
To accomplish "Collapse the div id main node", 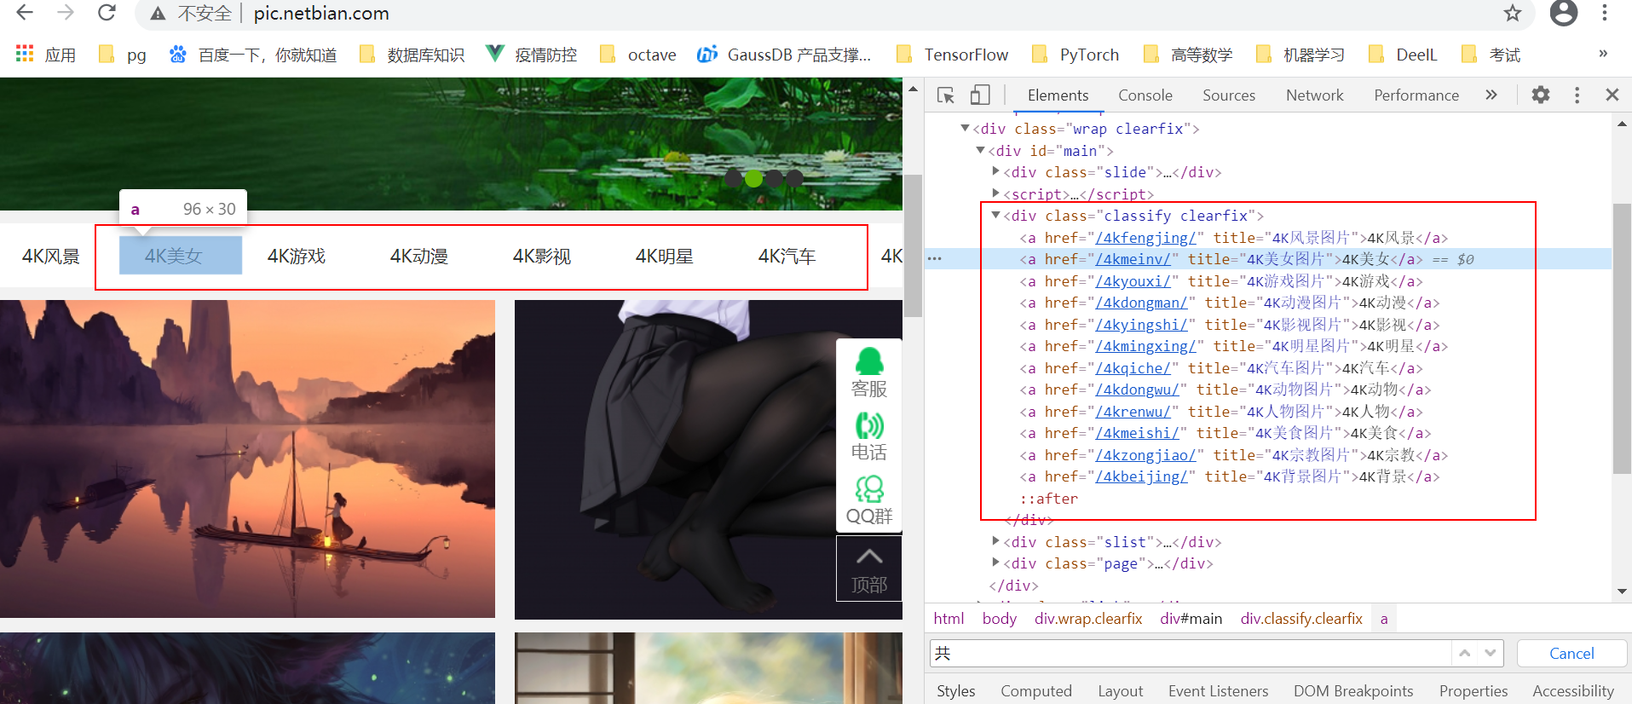I will pyautogui.click(x=980, y=150).
